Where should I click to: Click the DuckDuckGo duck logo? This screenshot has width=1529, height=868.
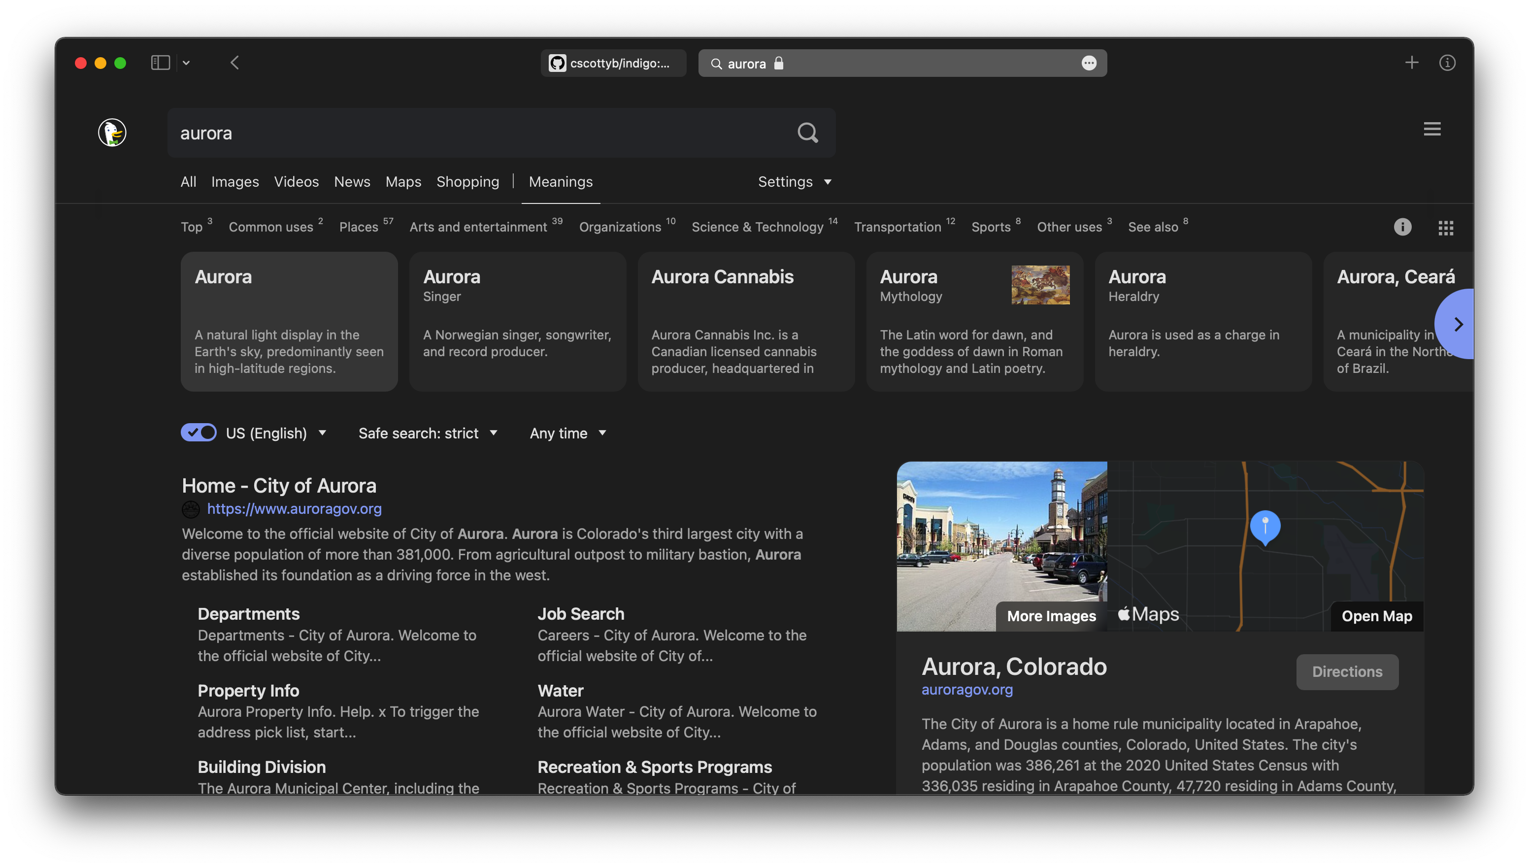pyautogui.click(x=112, y=133)
